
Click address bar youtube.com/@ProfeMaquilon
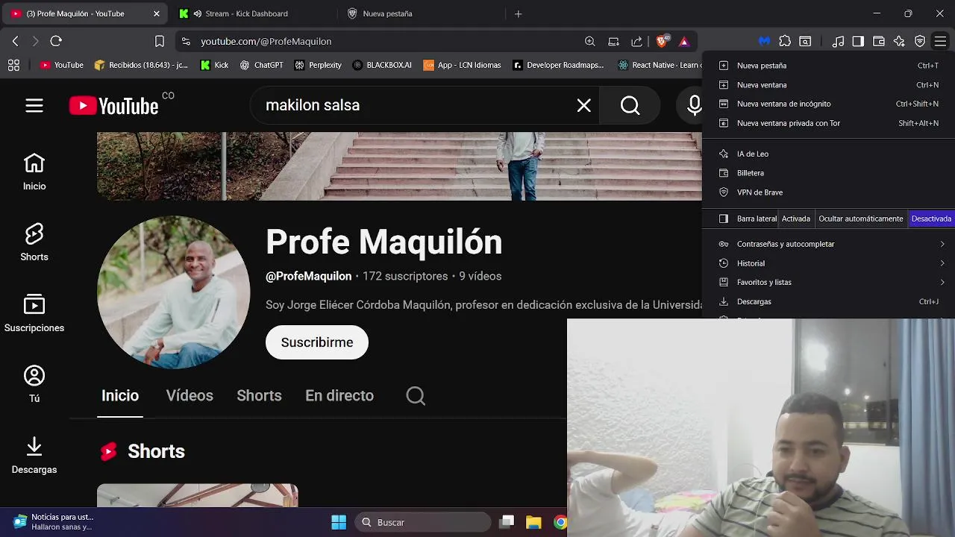coord(266,41)
